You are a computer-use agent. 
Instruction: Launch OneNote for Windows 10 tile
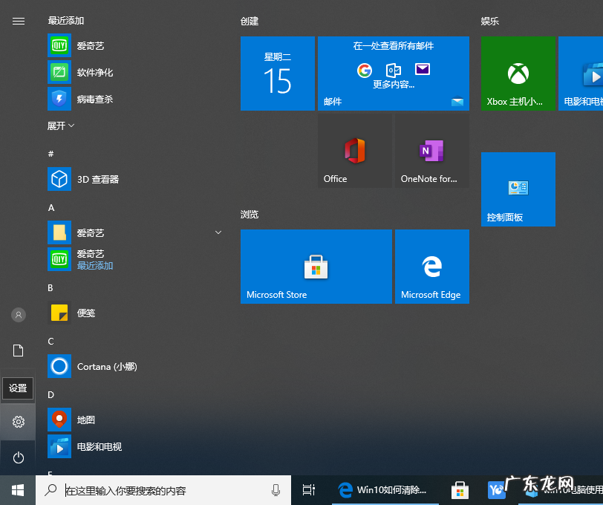[x=431, y=149]
